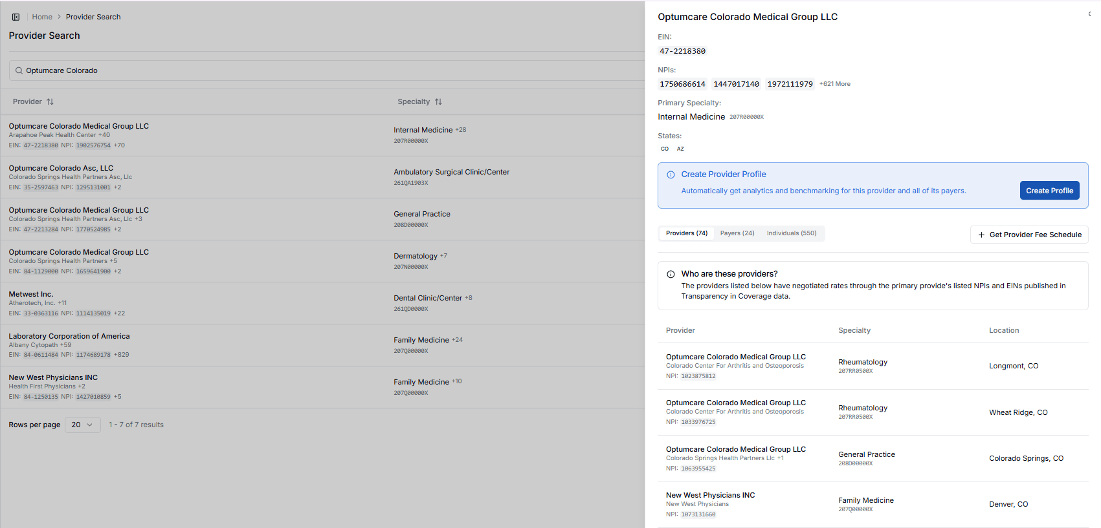Sort by Provider column arrows
Image resolution: width=1101 pixels, height=528 pixels.
(50, 101)
